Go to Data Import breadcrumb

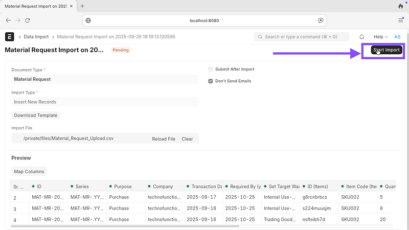37,37
